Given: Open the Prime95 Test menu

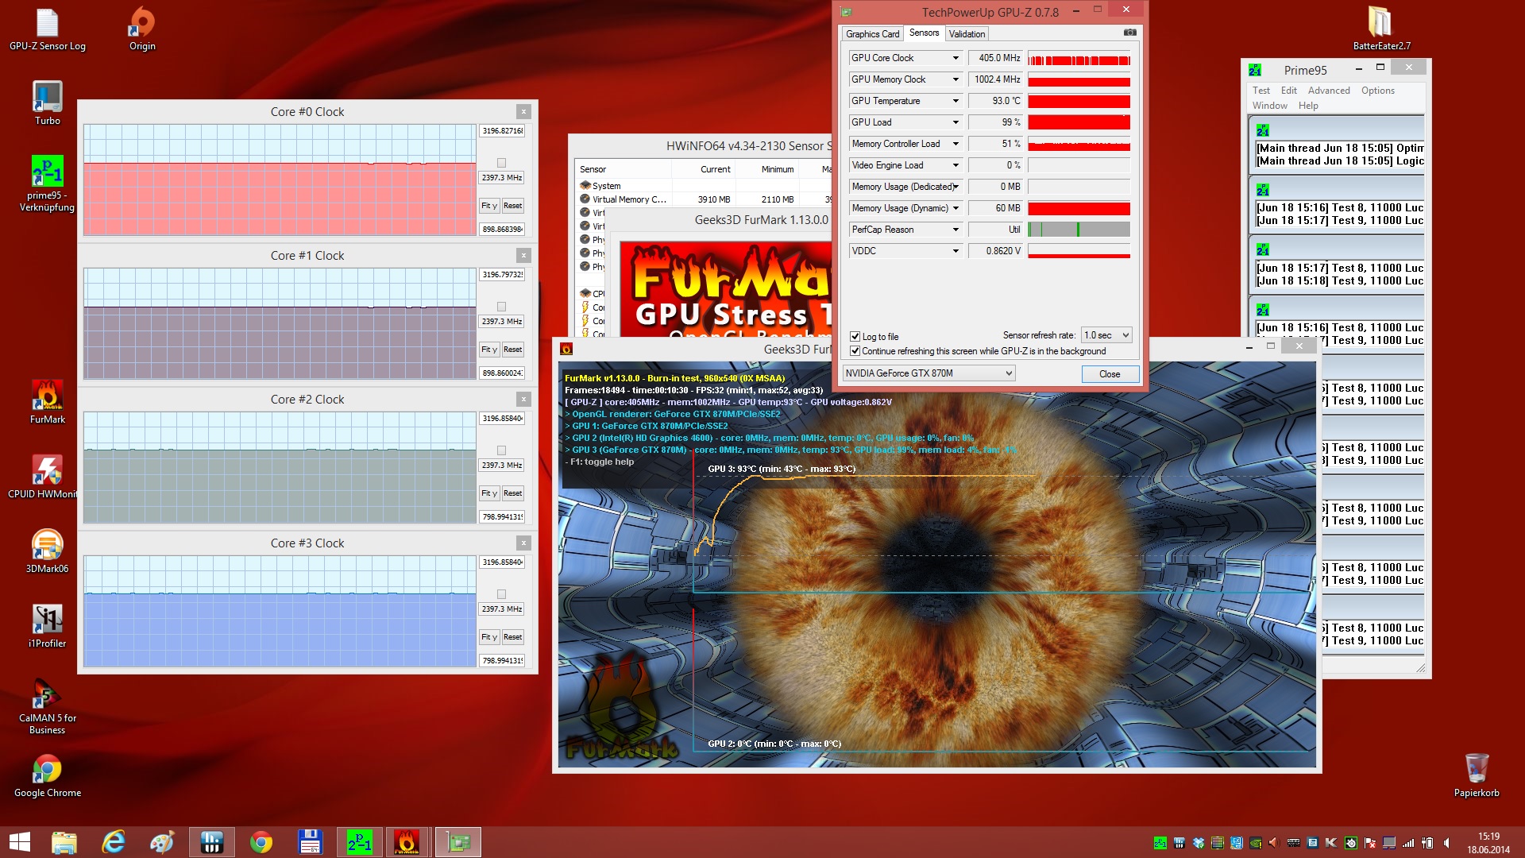Looking at the screenshot, I should (1261, 91).
